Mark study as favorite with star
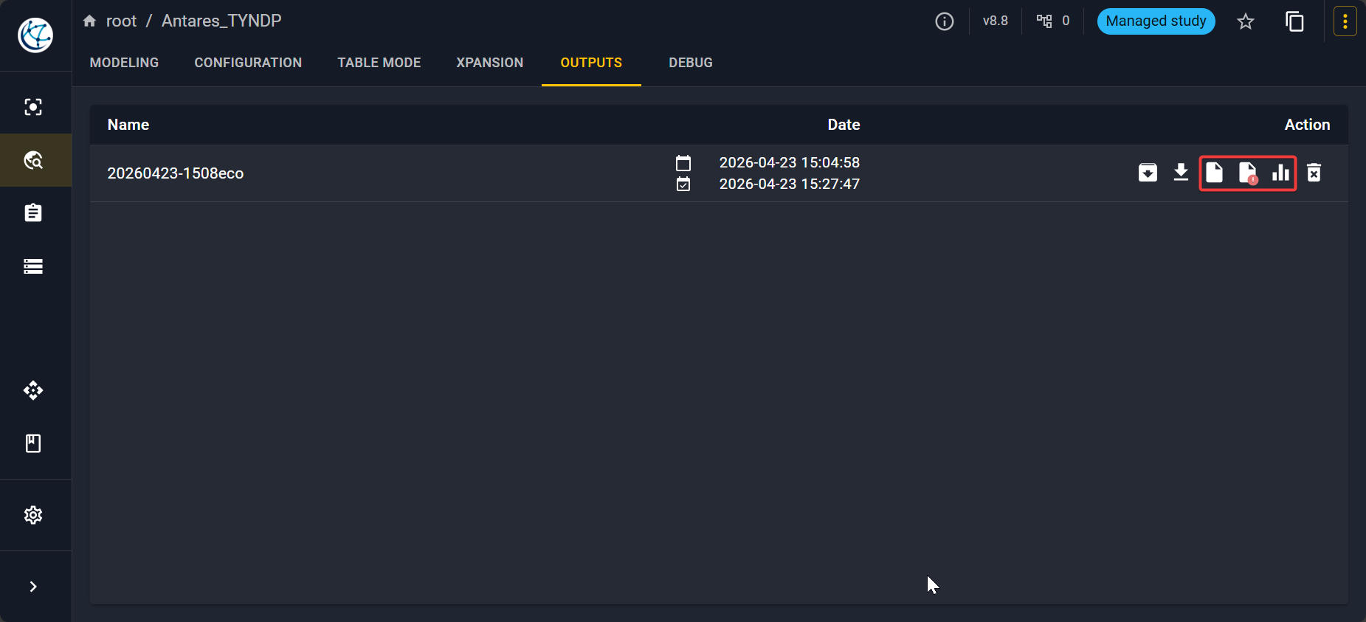The height and width of the screenshot is (622, 1366). pyautogui.click(x=1246, y=21)
